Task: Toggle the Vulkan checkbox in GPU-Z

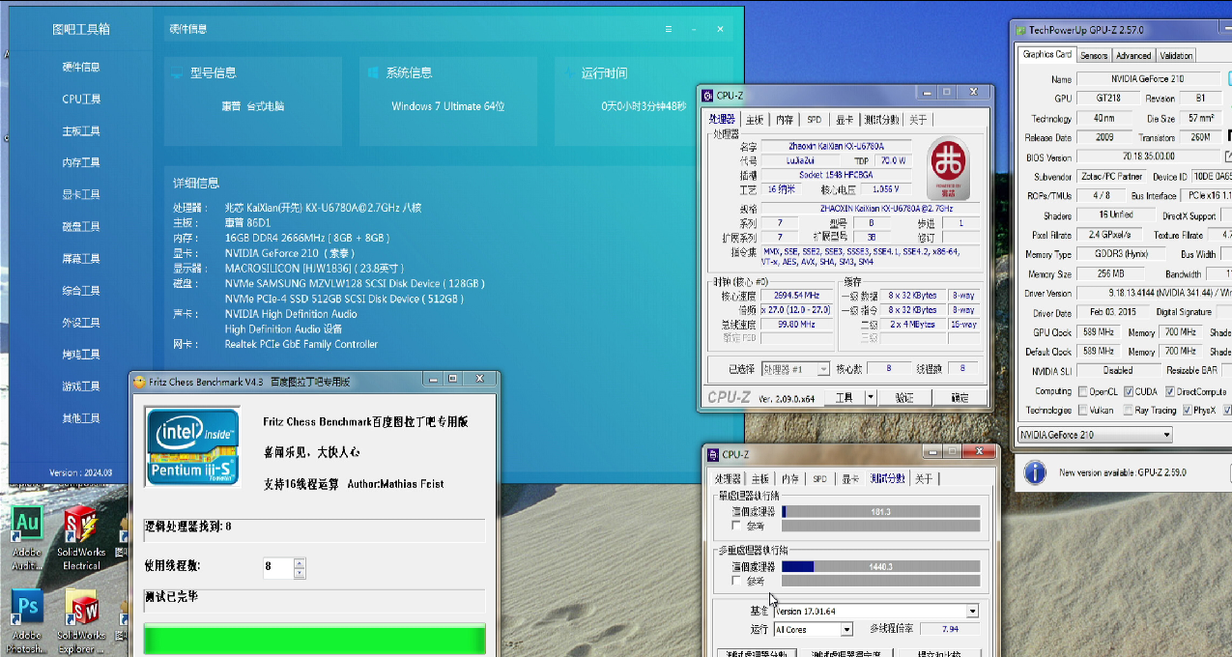Action: (x=1082, y=410)
